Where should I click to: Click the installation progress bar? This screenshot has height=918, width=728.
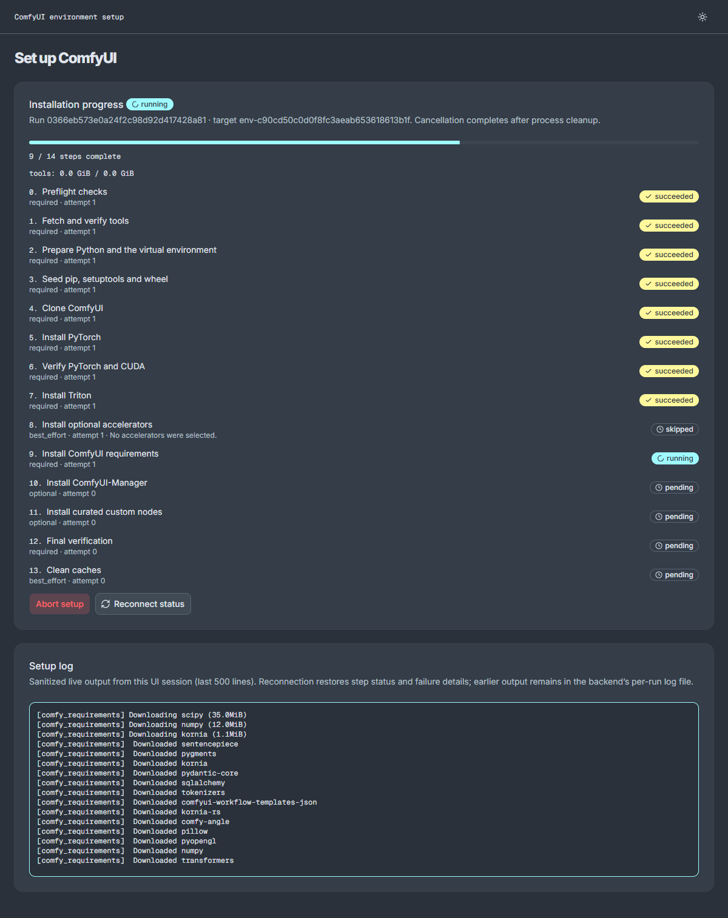(364, 142)
